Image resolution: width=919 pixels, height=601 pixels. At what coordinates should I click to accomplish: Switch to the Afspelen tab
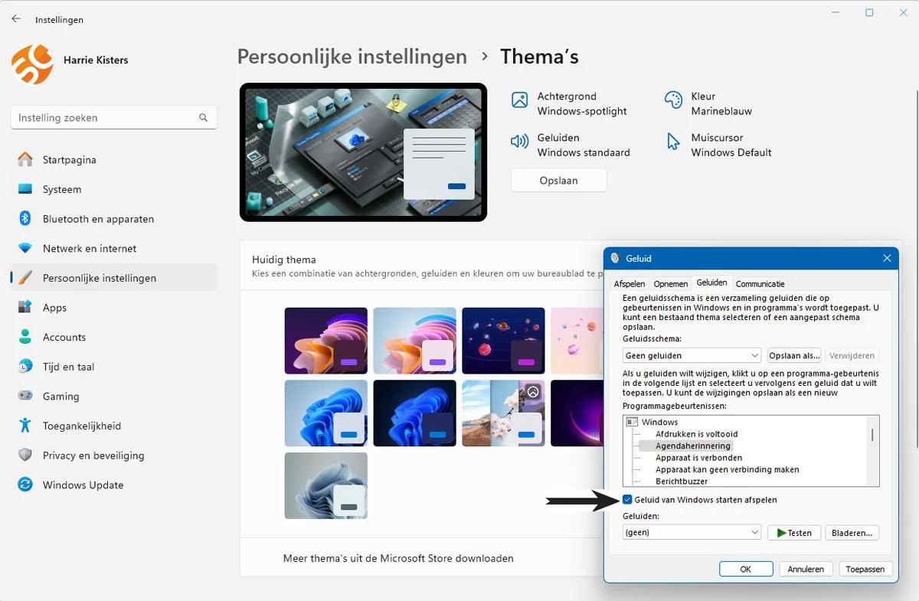click(x=630, y=284)
